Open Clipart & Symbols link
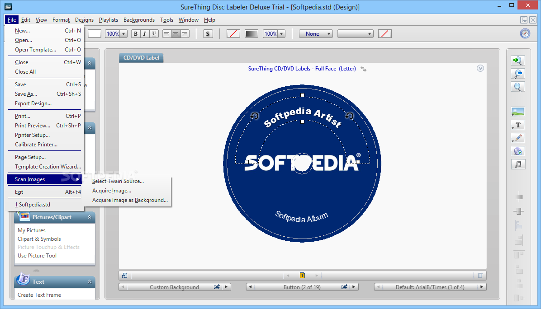The width and height of the screenshot is (541, 309). click(x=39, y=239)
